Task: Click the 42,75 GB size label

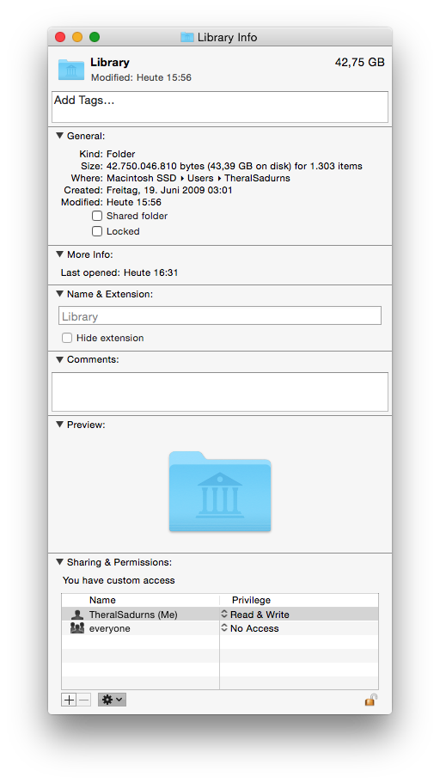Action: click(x=359, y=63)
